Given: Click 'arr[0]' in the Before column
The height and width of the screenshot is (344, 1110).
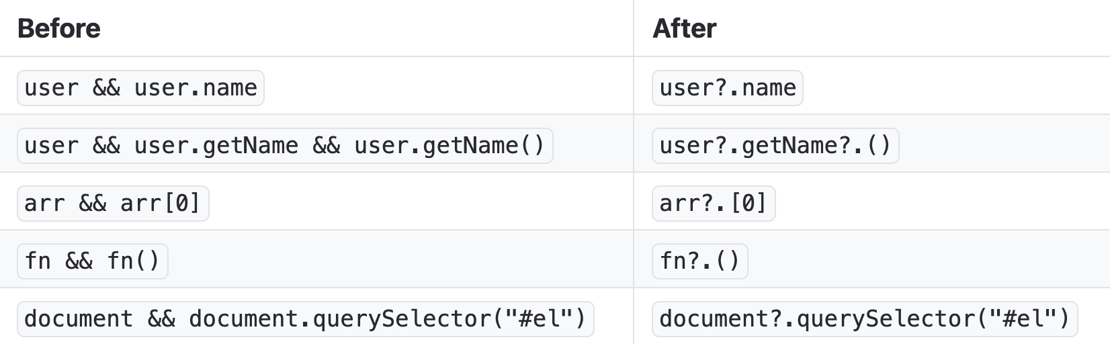Looking at the screenshot, I should [161, 204].
